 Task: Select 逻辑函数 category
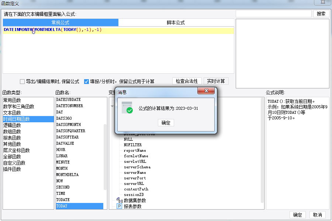click(28, 125)
